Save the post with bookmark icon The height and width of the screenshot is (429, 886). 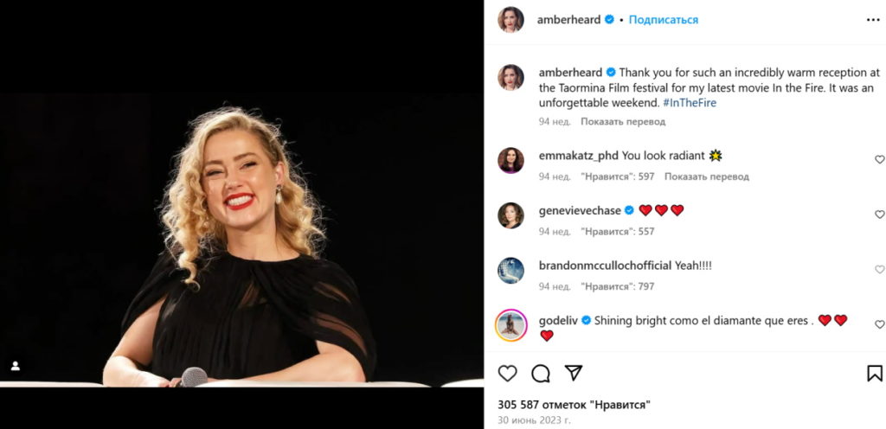875,374
